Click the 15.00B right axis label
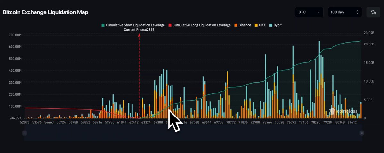Screen dimensions: 384x153 click(x=369, y=63)
